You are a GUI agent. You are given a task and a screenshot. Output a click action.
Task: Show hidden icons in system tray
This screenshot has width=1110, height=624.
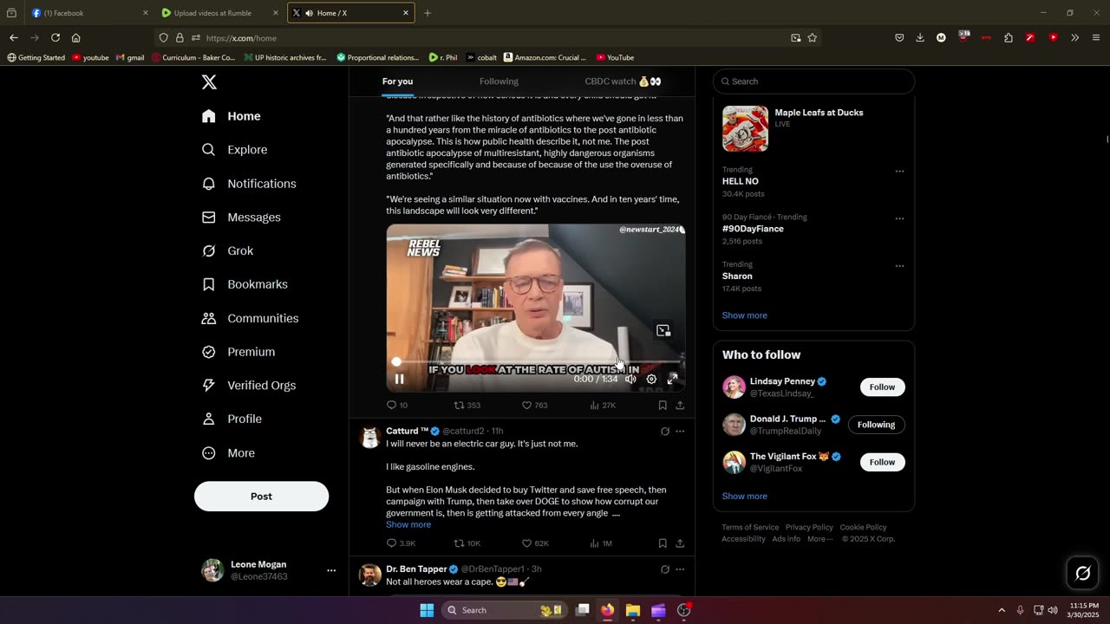[1002, 610]
